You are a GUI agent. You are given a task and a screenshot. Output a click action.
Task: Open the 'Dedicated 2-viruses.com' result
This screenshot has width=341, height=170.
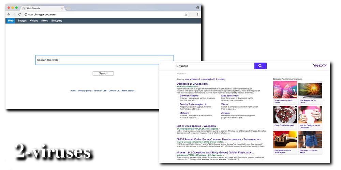(x=192, y=84)
